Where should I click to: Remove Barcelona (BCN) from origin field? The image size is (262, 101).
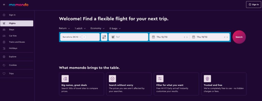click(80, 37)
